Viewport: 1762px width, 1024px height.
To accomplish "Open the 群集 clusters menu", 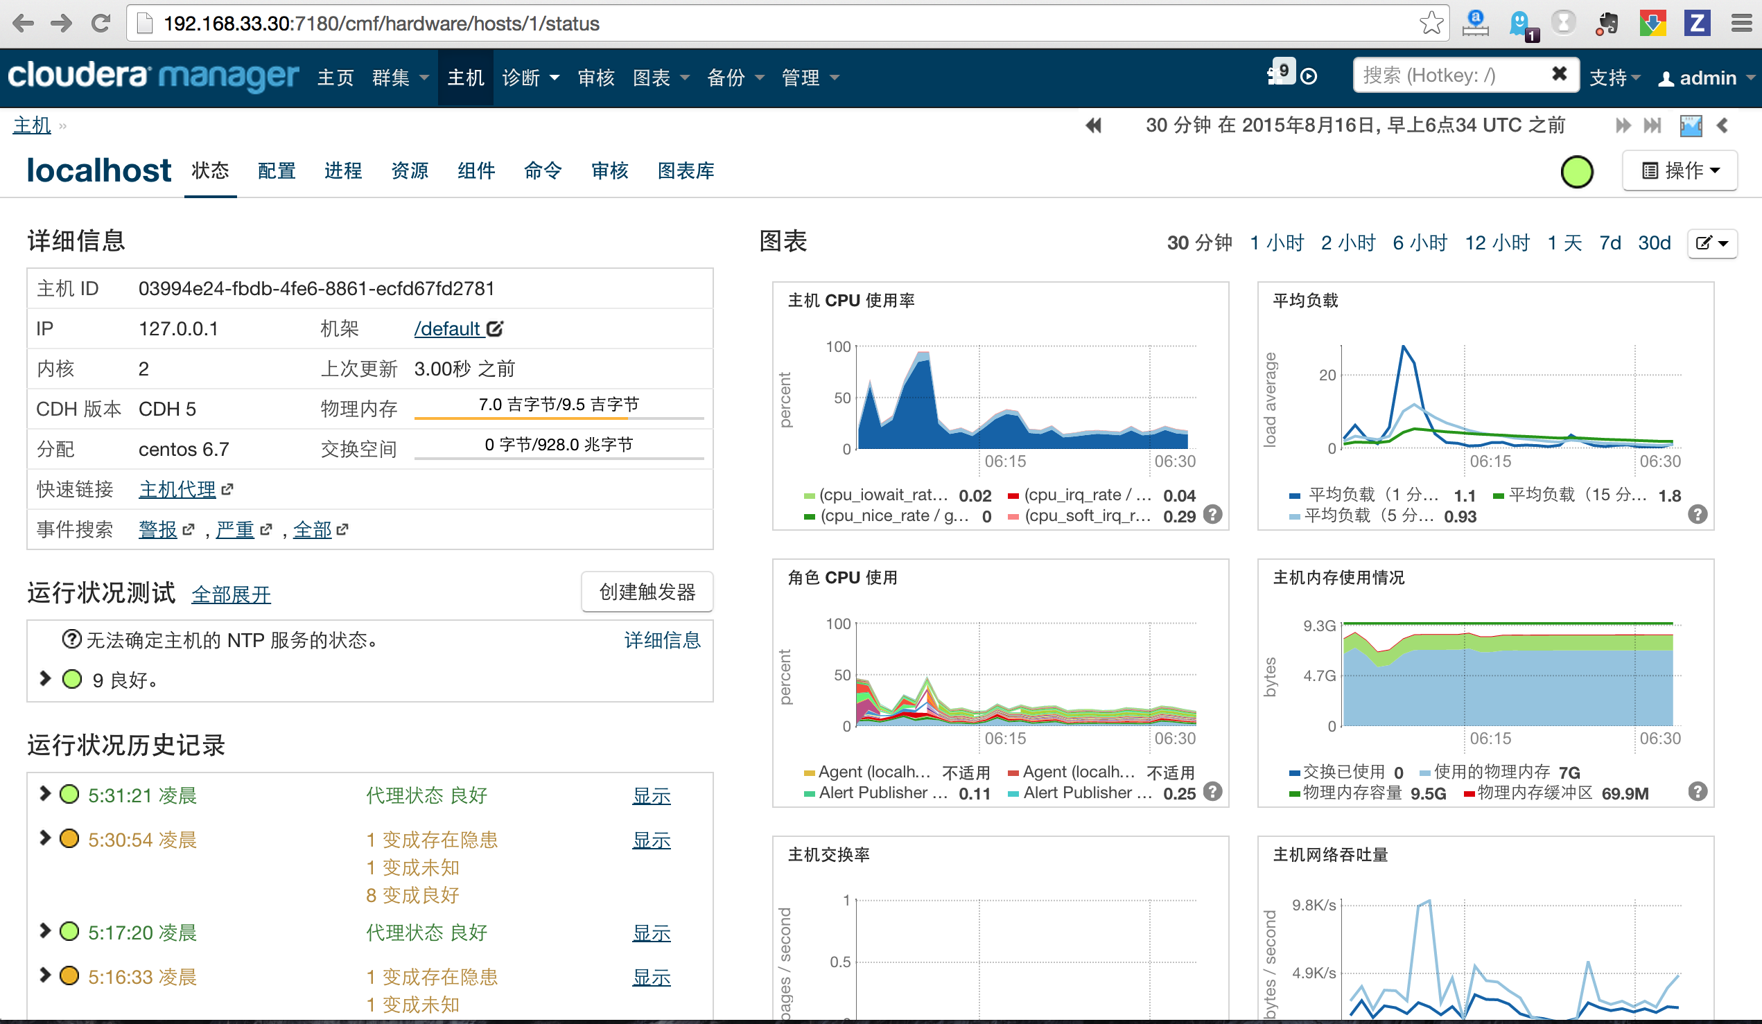I will click(x=399, y=78).
